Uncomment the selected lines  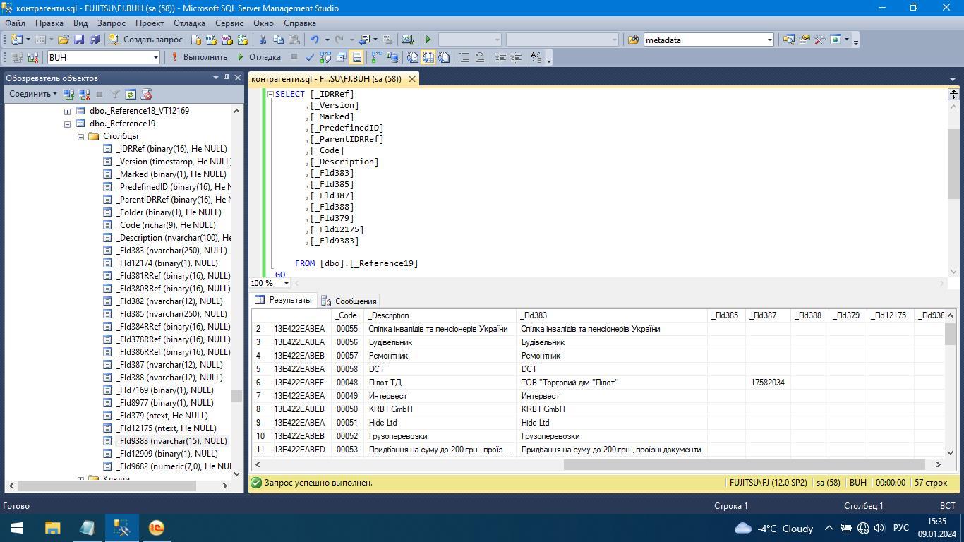coord(480,57)
